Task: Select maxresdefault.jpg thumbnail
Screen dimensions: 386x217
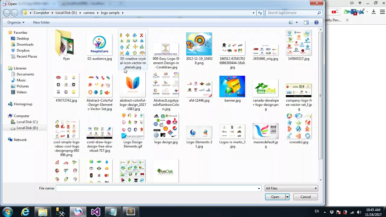Action: point(265,131)
